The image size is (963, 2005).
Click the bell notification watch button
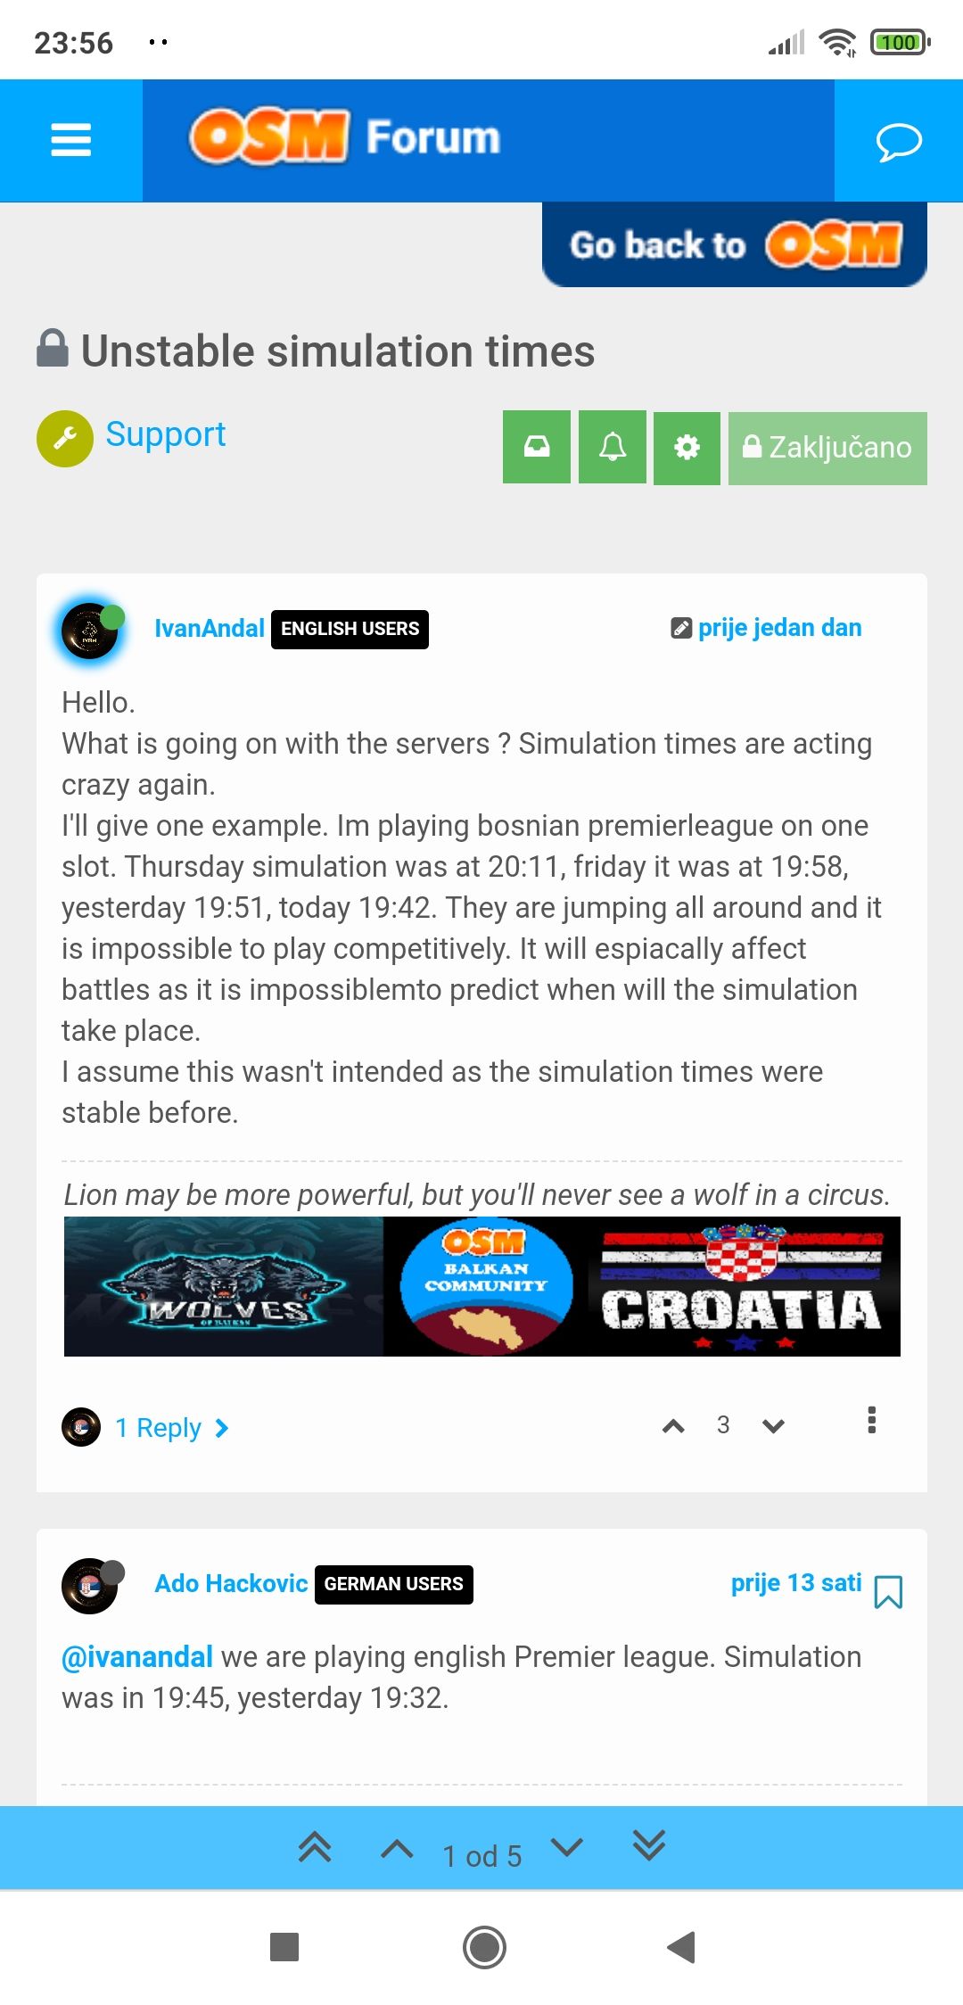(x=612, y=447)
